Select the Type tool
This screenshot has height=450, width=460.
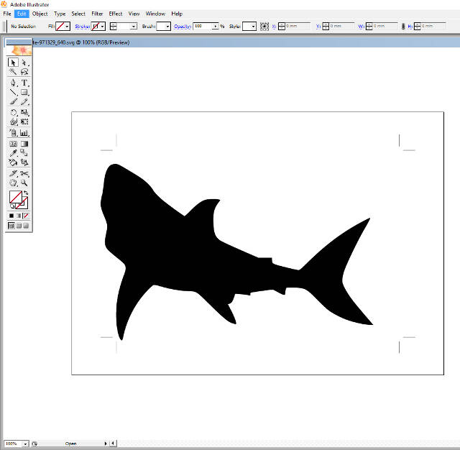24,83
